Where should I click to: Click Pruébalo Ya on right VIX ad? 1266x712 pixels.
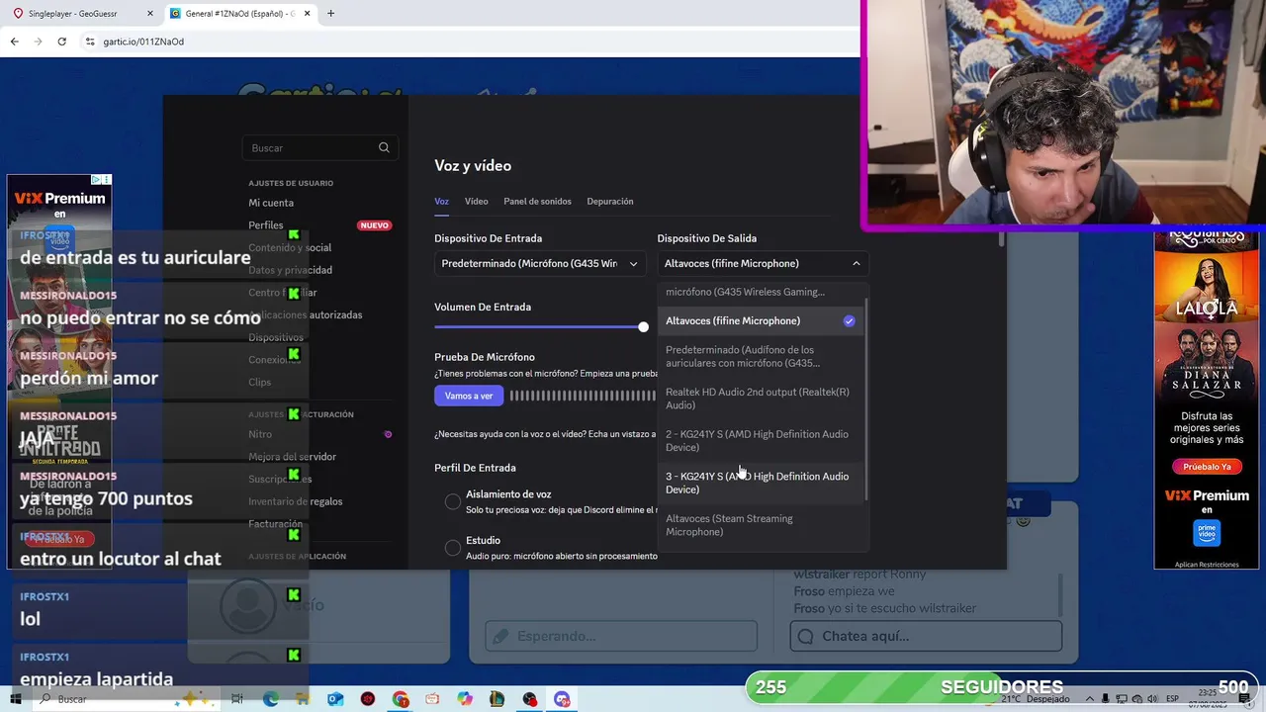point(1206,467)
